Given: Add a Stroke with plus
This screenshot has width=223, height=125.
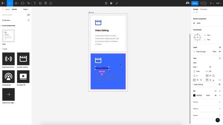Looking at the screenshot, I should 220,102.
